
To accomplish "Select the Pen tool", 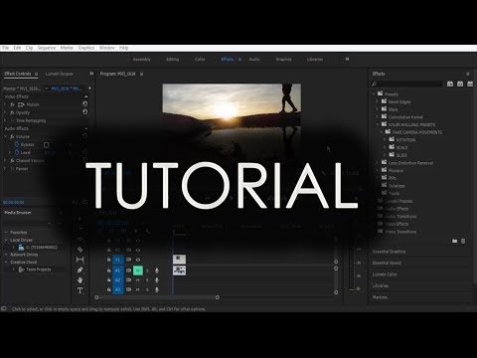I will [79, 269].
